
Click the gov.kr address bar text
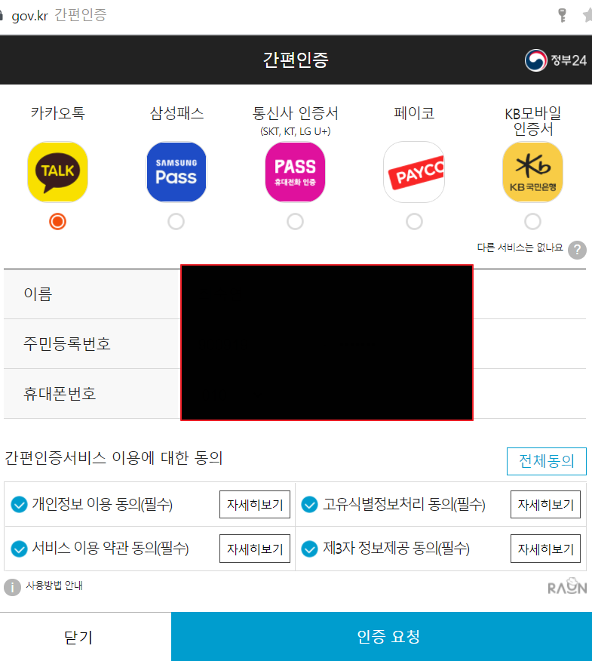click(x=30, y=16)
